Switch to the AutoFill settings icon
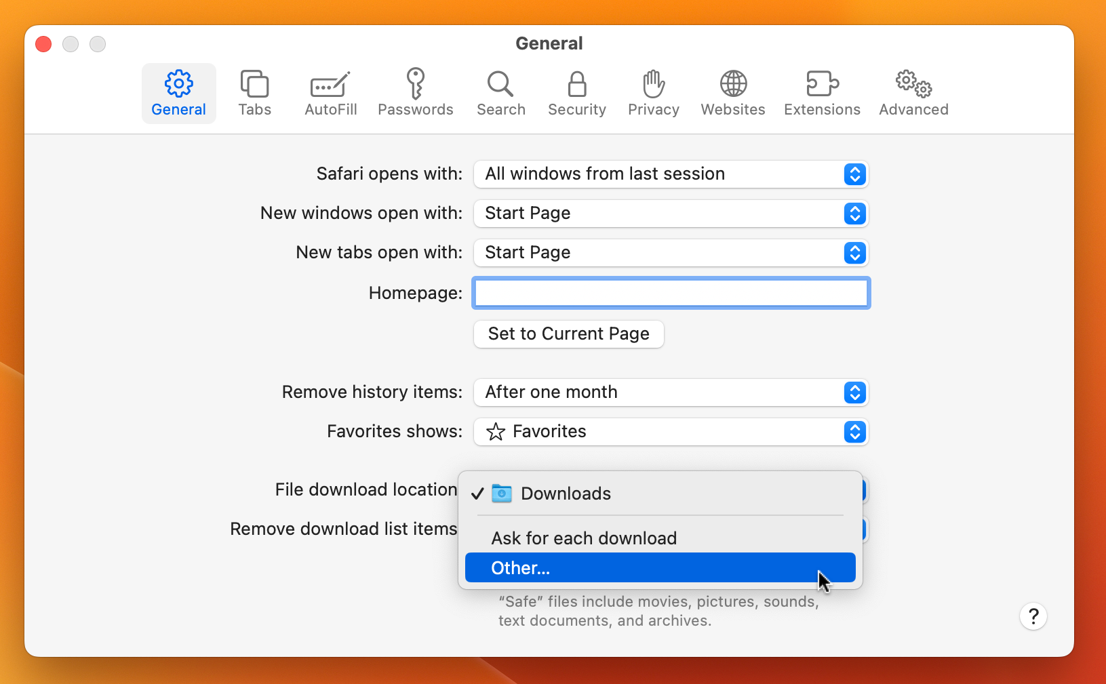Screen dimensions: 1106x684 point(330,93)
